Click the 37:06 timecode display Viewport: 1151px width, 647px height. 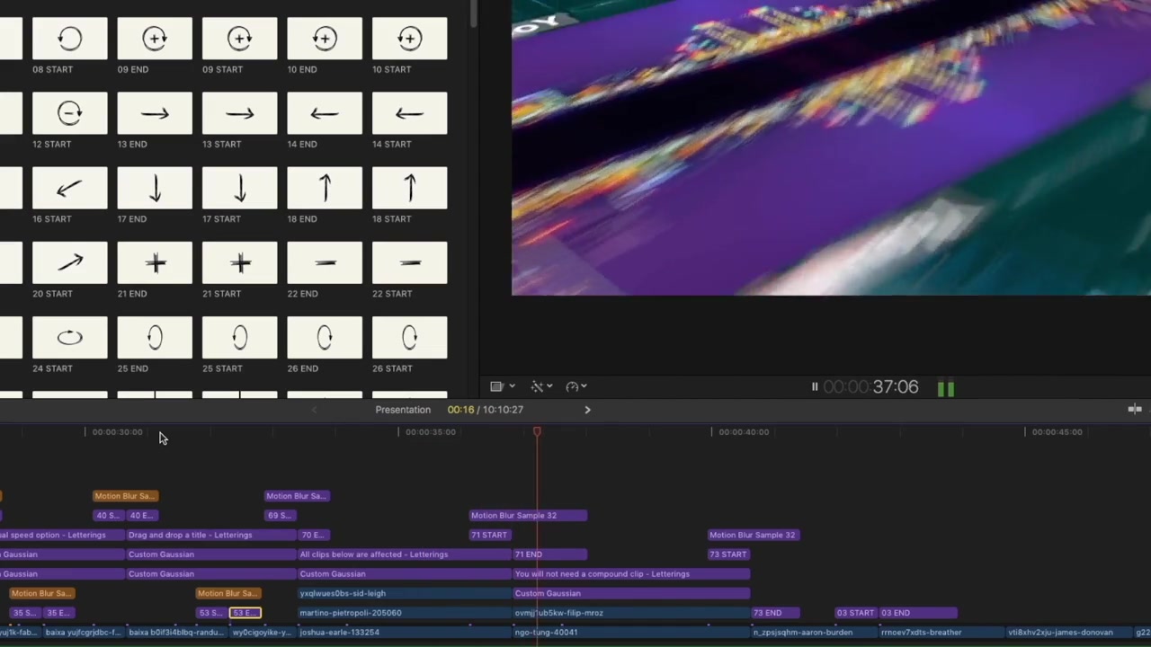(x=870, y=387)
